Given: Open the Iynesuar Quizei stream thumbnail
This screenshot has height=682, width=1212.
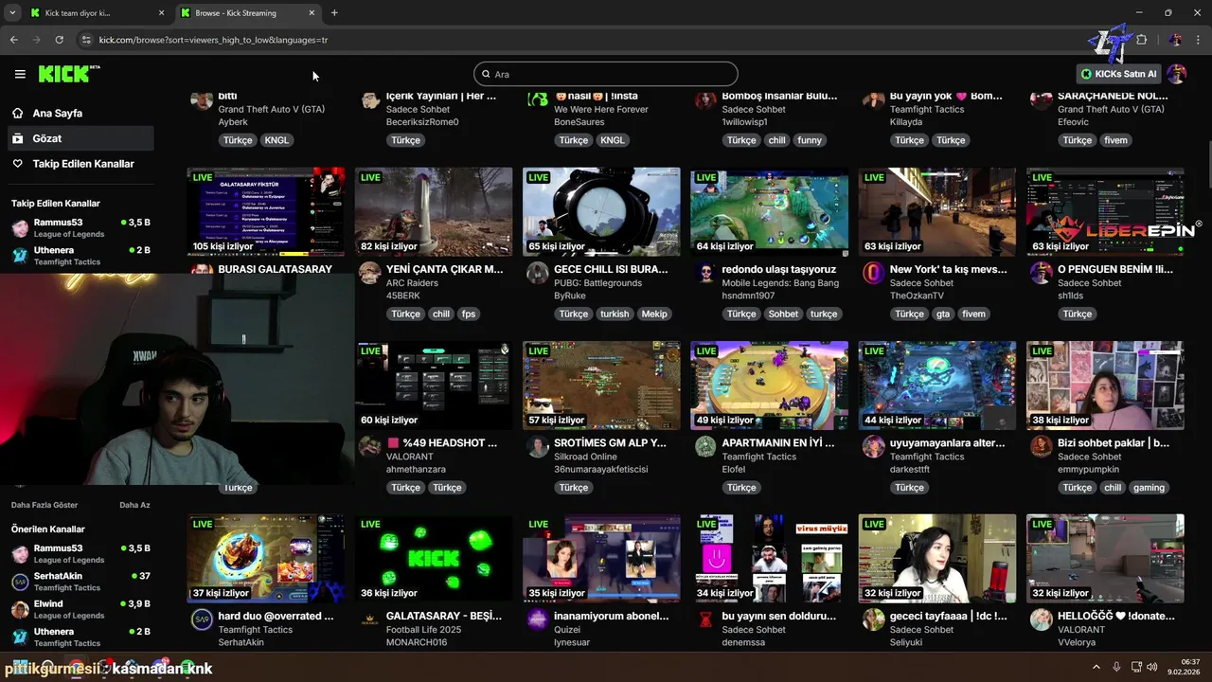Looking at the screenshot, I should click(601, 559).
